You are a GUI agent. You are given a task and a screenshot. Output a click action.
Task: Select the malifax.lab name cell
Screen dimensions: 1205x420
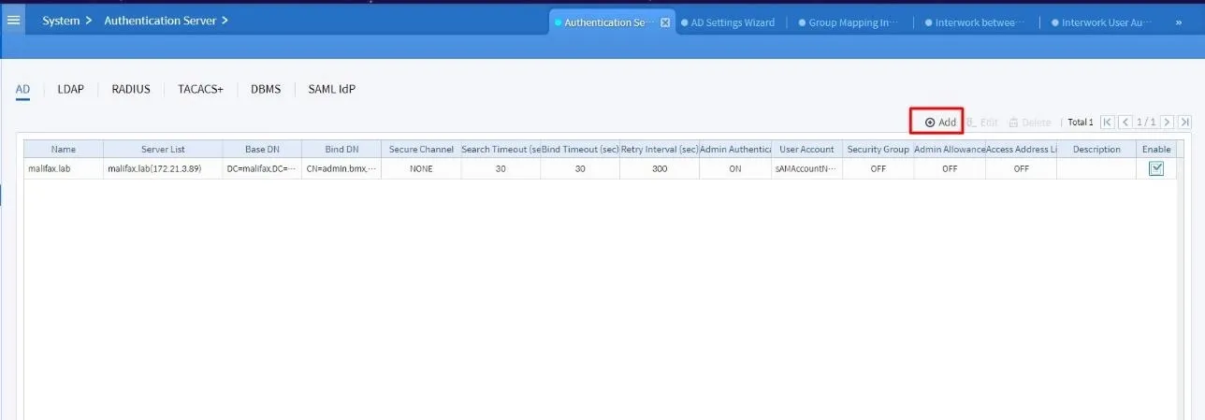[64, 168]
